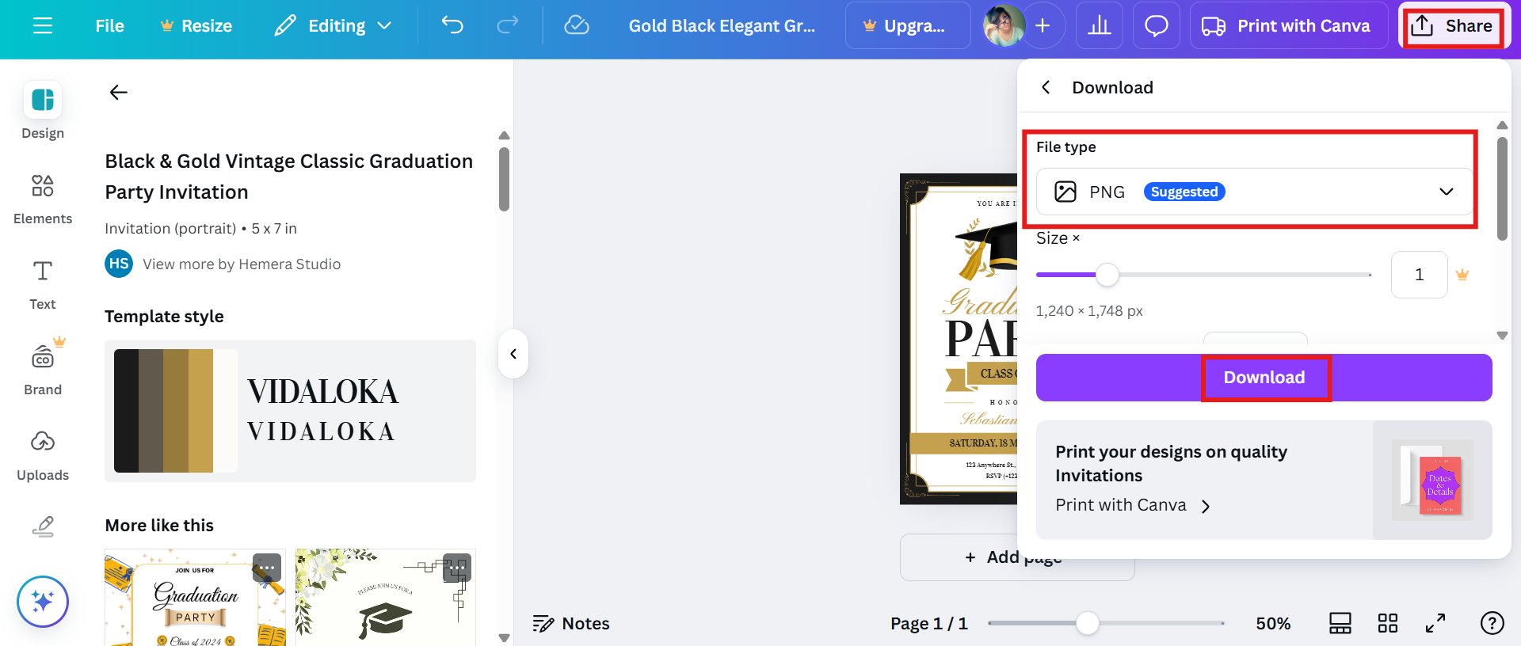Add collaborators with the plus icon
This screenshot has width=1521, height=646.
point(1043,26)
